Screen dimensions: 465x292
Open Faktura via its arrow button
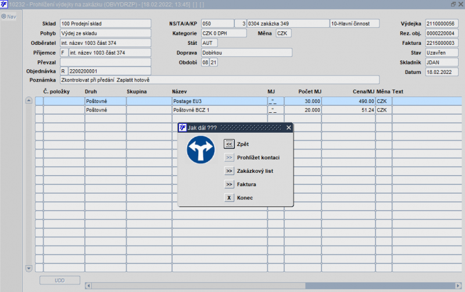point(229,184)
